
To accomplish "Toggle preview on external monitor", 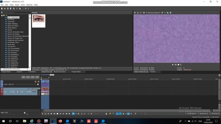I will click(x=138, y=13).
